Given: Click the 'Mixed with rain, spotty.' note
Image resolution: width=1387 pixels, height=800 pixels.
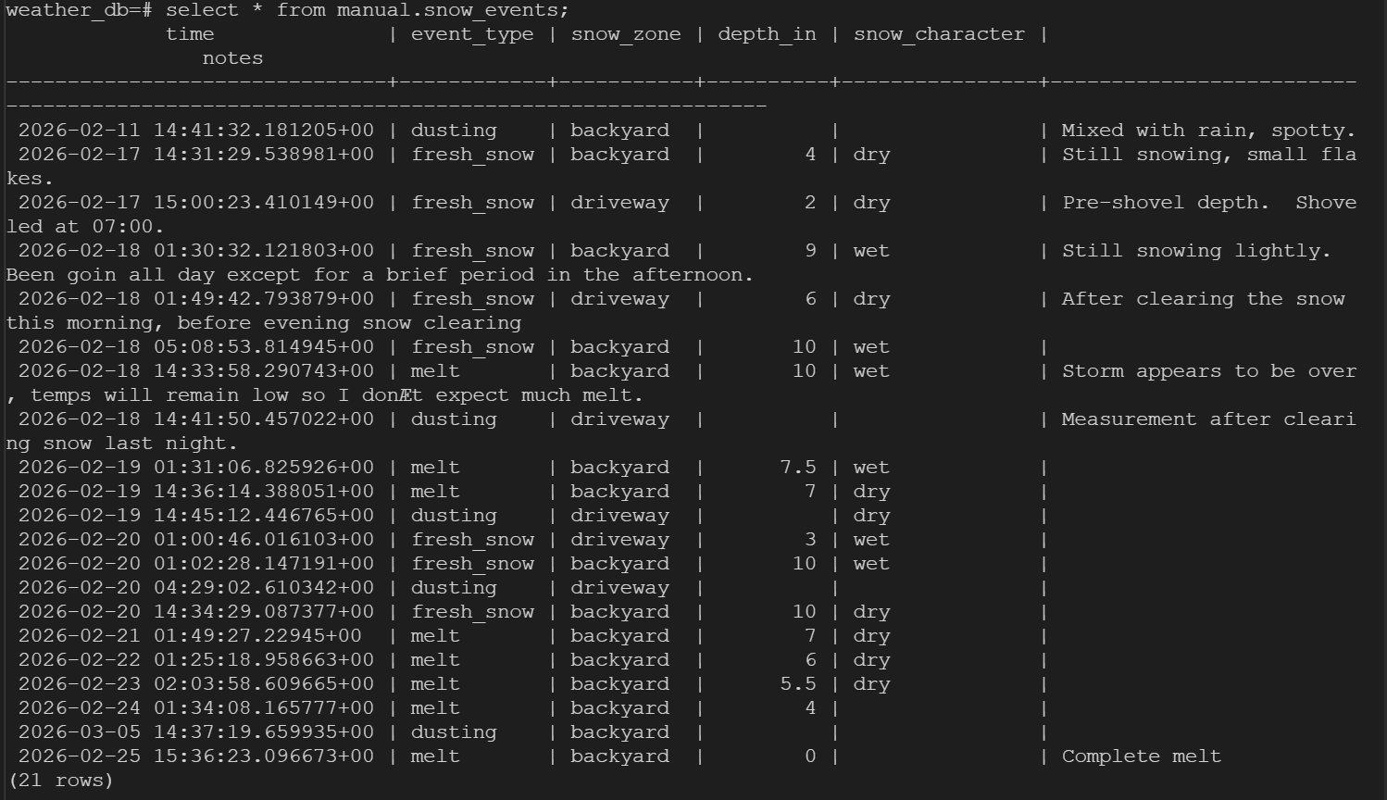Looking at the screenshot, I should click(x=1208, y=131).
